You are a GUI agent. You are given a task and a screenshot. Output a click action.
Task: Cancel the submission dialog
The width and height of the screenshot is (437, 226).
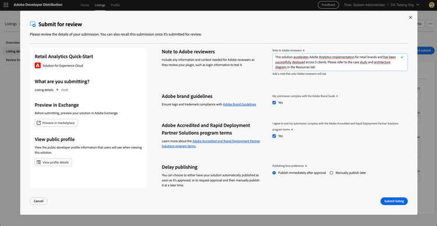click(x=38, y=201)
